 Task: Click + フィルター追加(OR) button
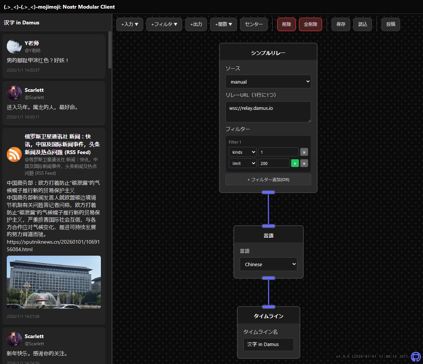click(x=268, y=180)
